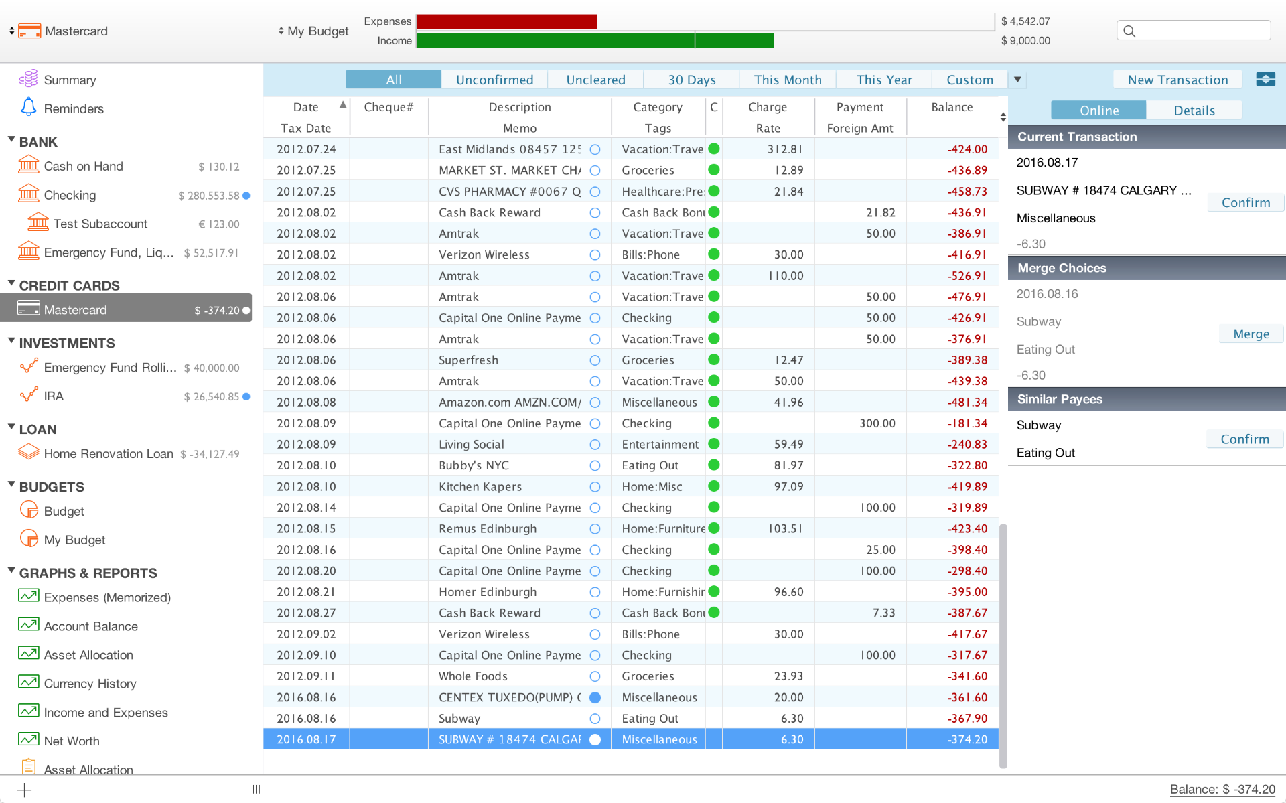Click the Balance: $ -374.20 footer
The width and height of the screenshot is (1286, 803).
pyautogui.click(x=1222, y=789)
